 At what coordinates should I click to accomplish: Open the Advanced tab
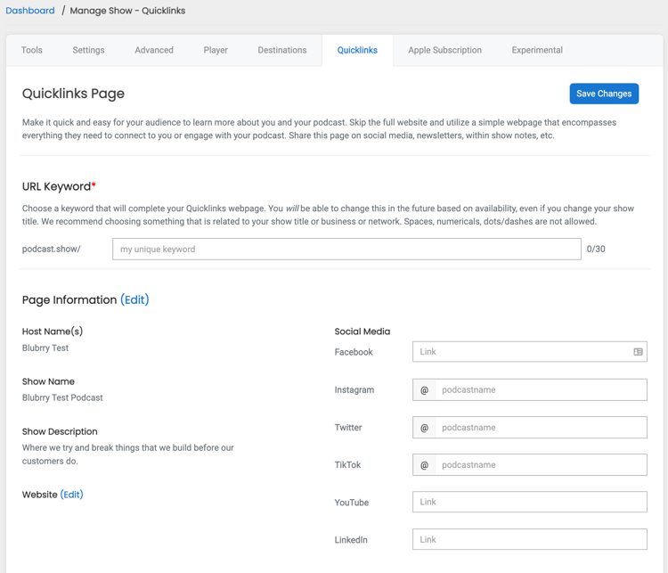click(154, 50)
